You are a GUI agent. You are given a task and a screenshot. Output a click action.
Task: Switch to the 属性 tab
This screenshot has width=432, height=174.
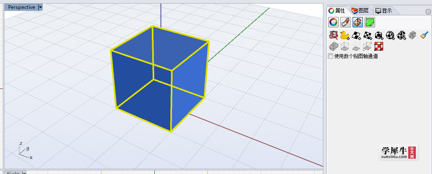338,11
